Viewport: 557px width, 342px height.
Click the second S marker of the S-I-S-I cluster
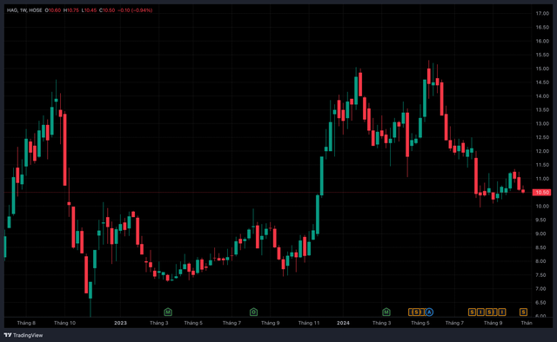[489, 312]
